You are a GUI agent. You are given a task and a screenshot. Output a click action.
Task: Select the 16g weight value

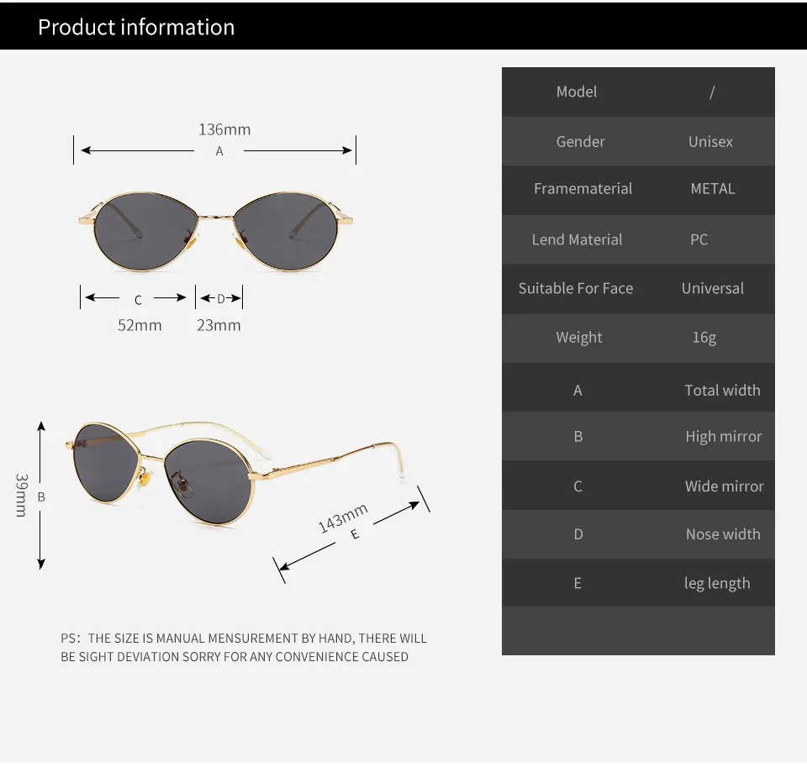tap(704, 338)
